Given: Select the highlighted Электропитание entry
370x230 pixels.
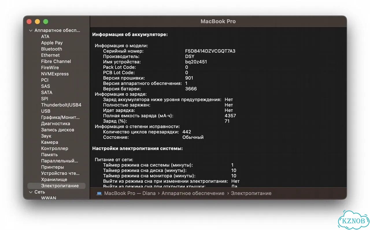Looking at the screenshot, I should [x=56, y=186].
